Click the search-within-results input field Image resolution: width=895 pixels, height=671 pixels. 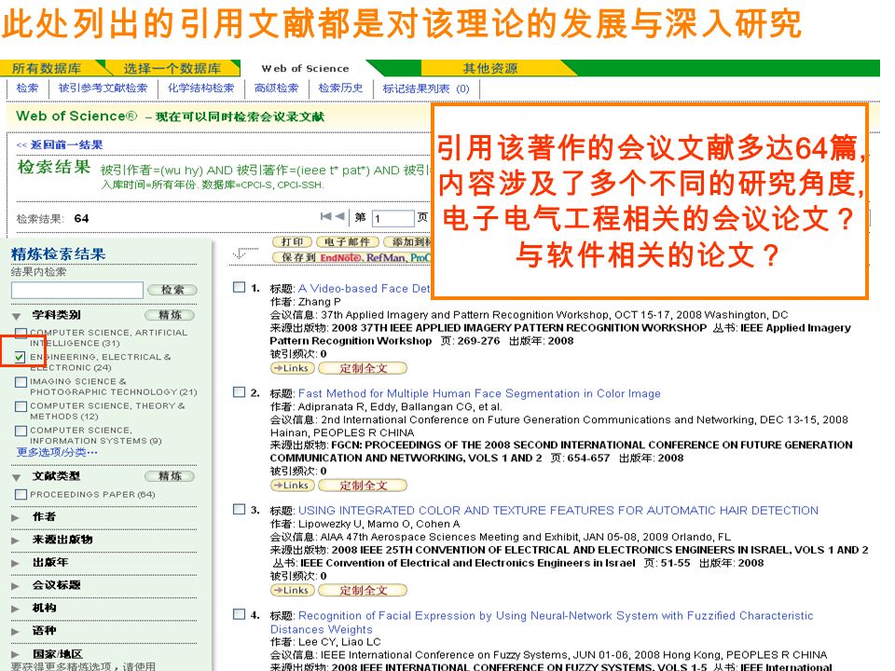[77, 290]
